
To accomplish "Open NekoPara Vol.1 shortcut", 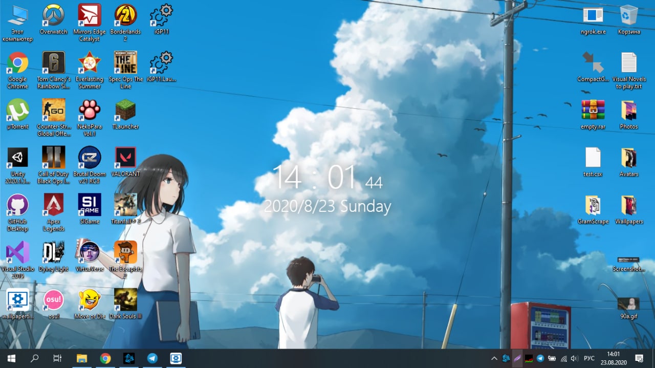I will pyautogui.click(x=90, y=117).
